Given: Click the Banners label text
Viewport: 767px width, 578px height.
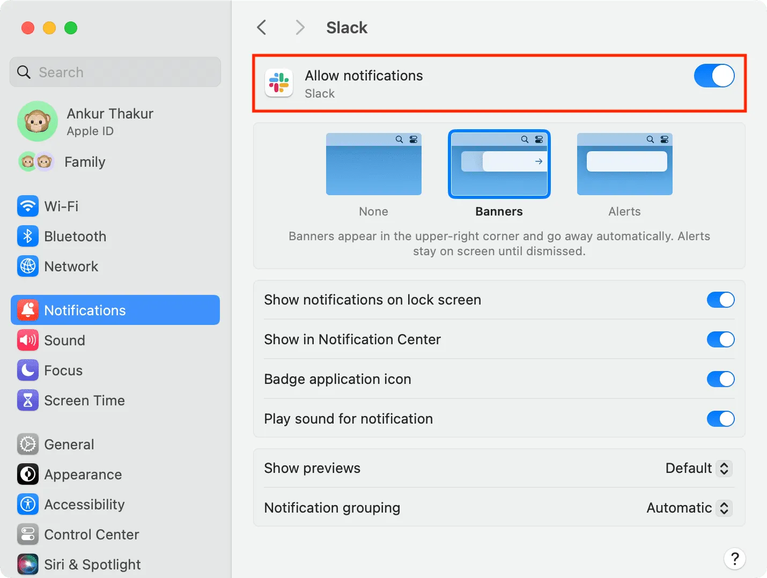Looking at the screenshot, I should pyautogui.click(x=499, y=211).
